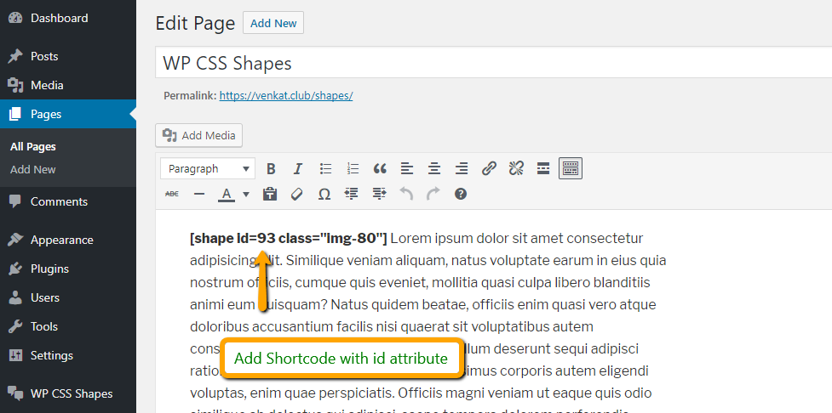832x413 pixels.
Task: Toggle strikethrough formatting
Action: pos(172,195)
